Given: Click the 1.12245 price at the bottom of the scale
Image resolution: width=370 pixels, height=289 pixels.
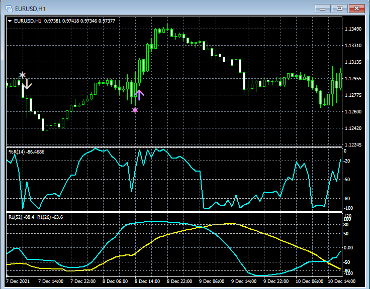Looking at the screenshot, I should pyautogui.click(x=353, y=144).
